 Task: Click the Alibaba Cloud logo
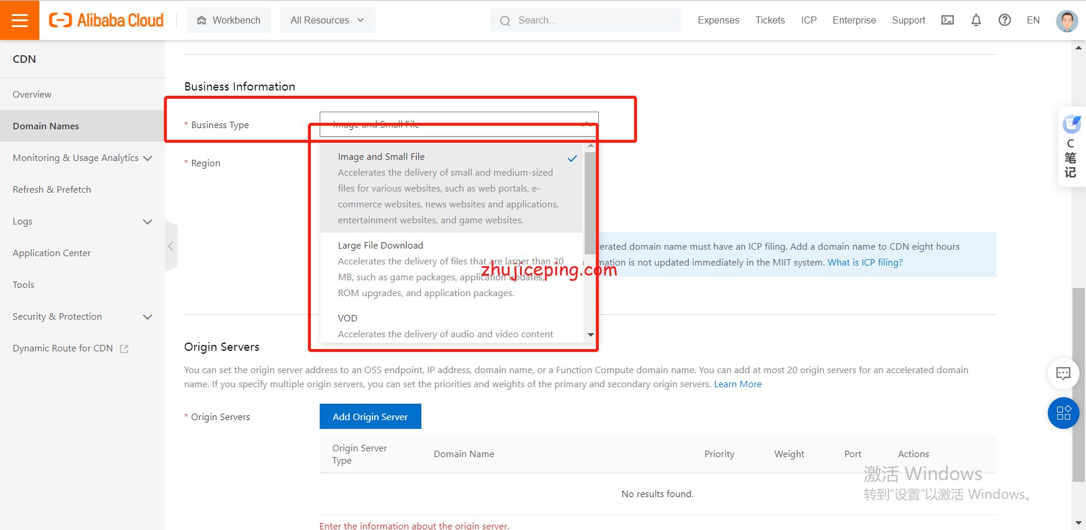106,20
